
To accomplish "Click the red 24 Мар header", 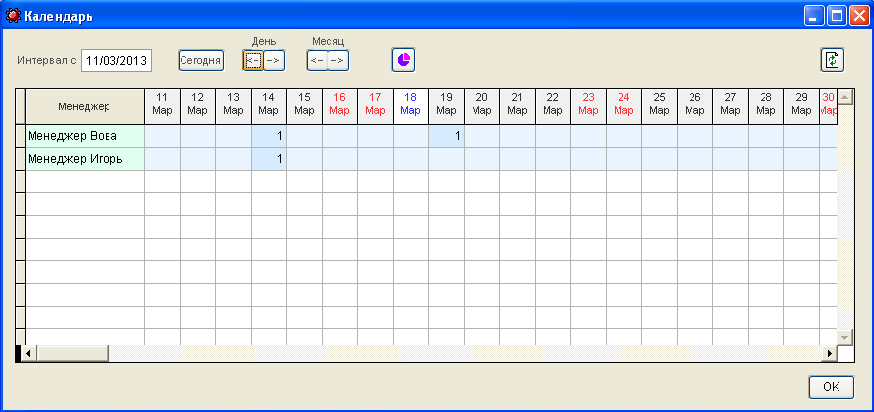I will (x=623, y=105).
